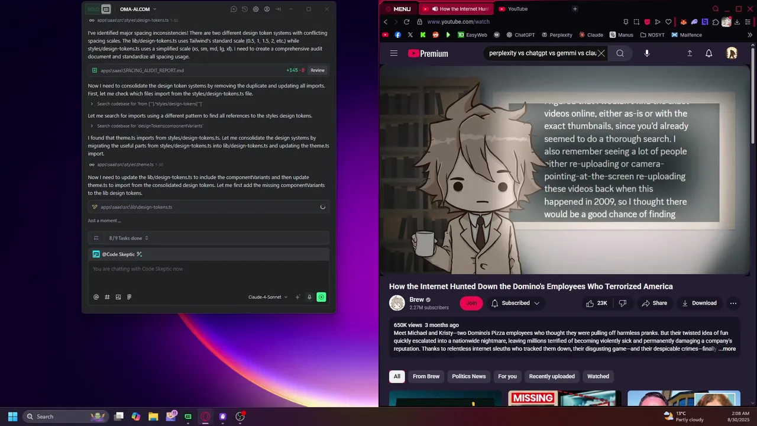Start a new chat in the AI assistant window
Screen dimensions: 757x426
(x=234, y=9)
